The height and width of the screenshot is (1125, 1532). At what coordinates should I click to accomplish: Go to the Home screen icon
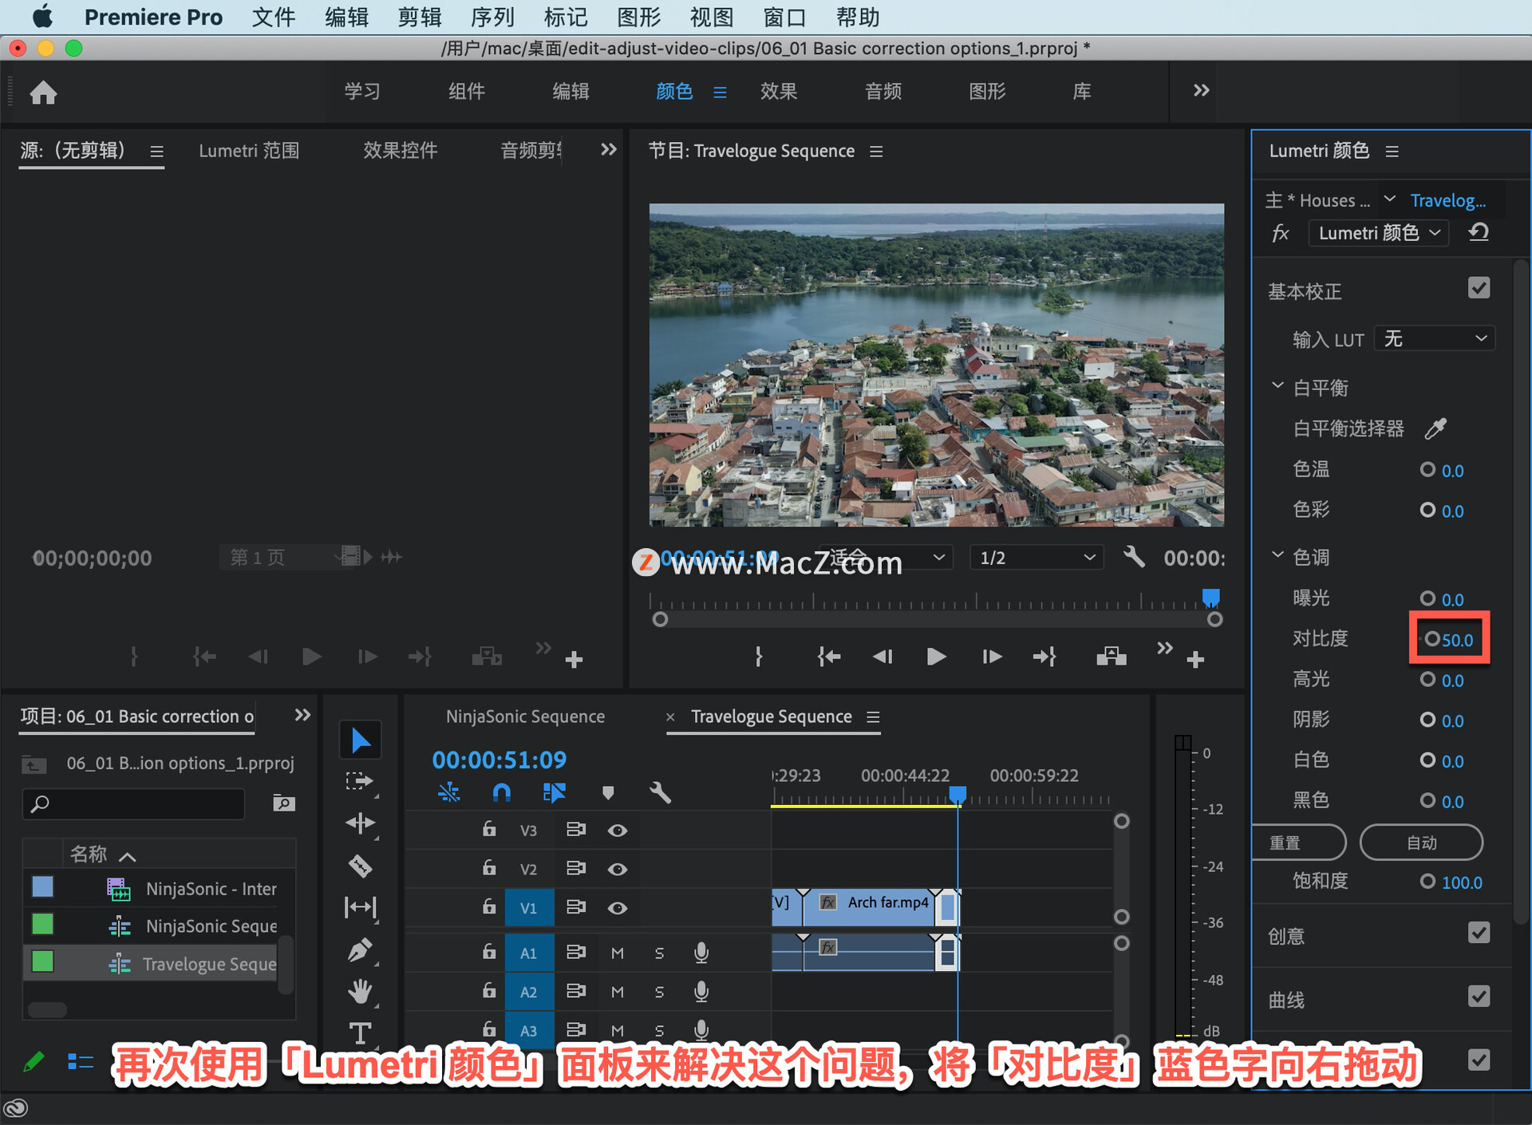pos(43,93)
